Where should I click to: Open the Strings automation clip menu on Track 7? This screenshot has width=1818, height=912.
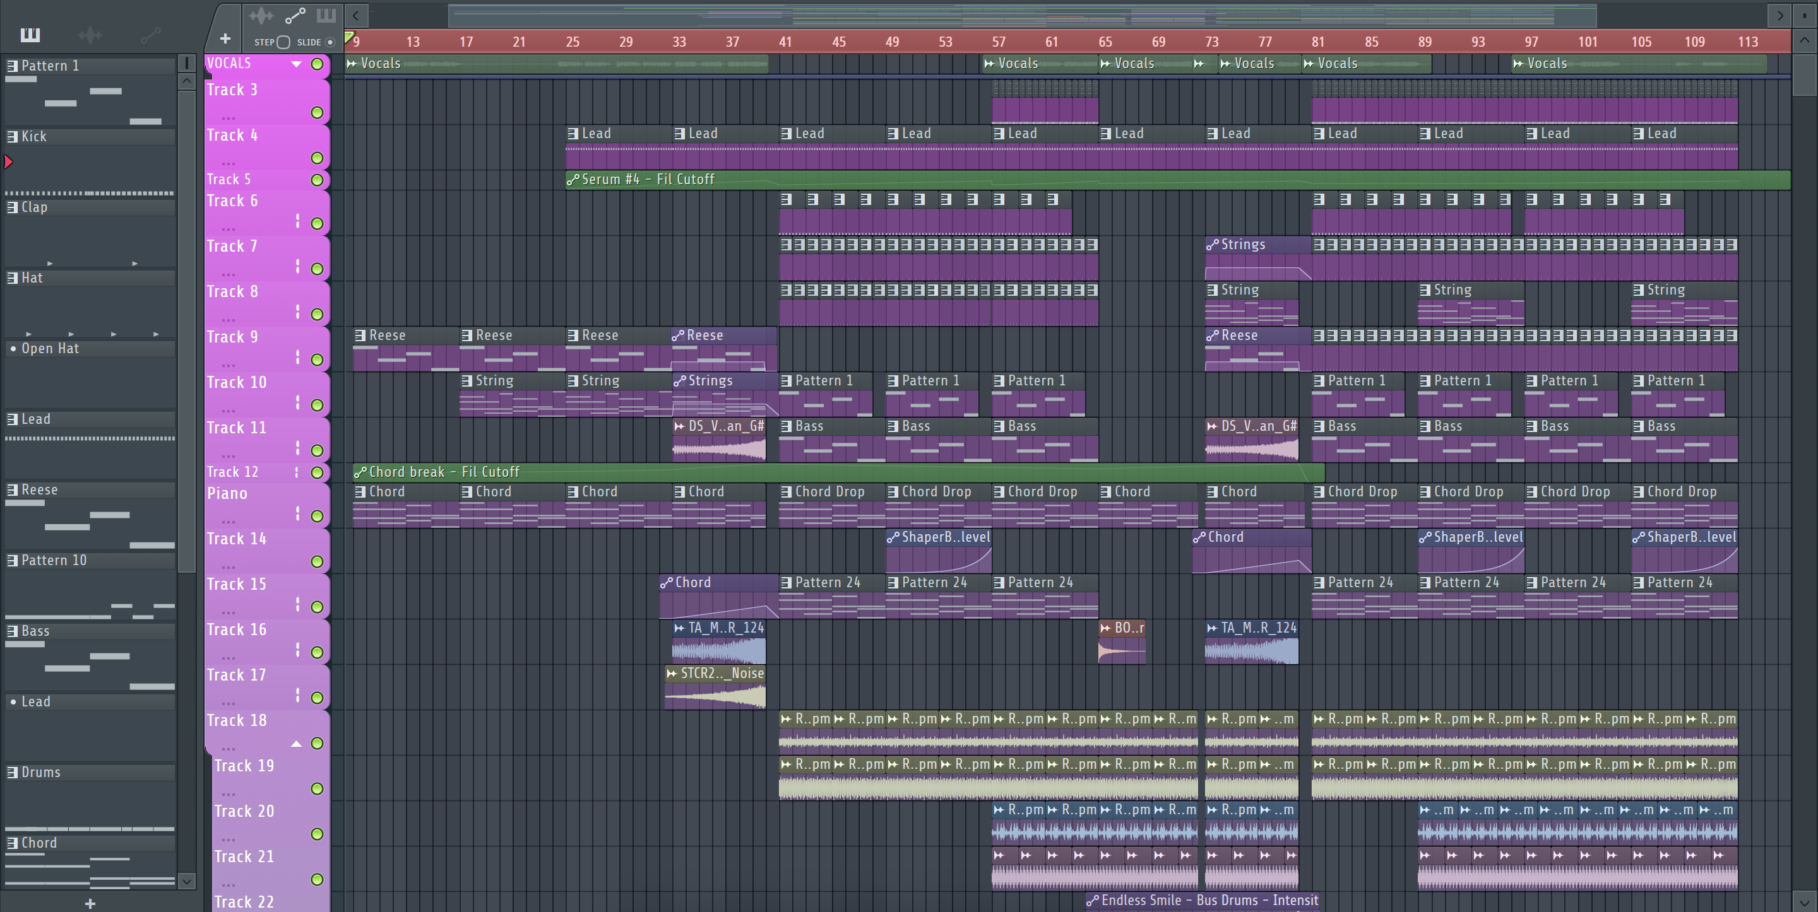tap(1213, 245)
